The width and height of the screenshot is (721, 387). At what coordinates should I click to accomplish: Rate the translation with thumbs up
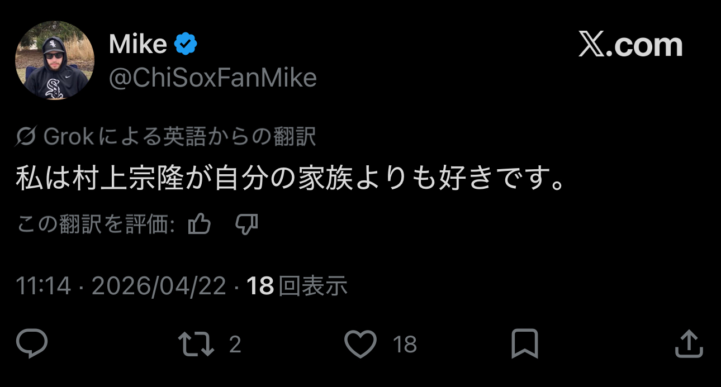click(200, 225)
